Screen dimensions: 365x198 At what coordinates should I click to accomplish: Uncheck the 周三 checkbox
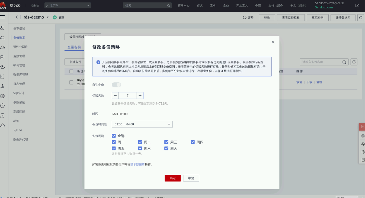click(x=167, y=142)
